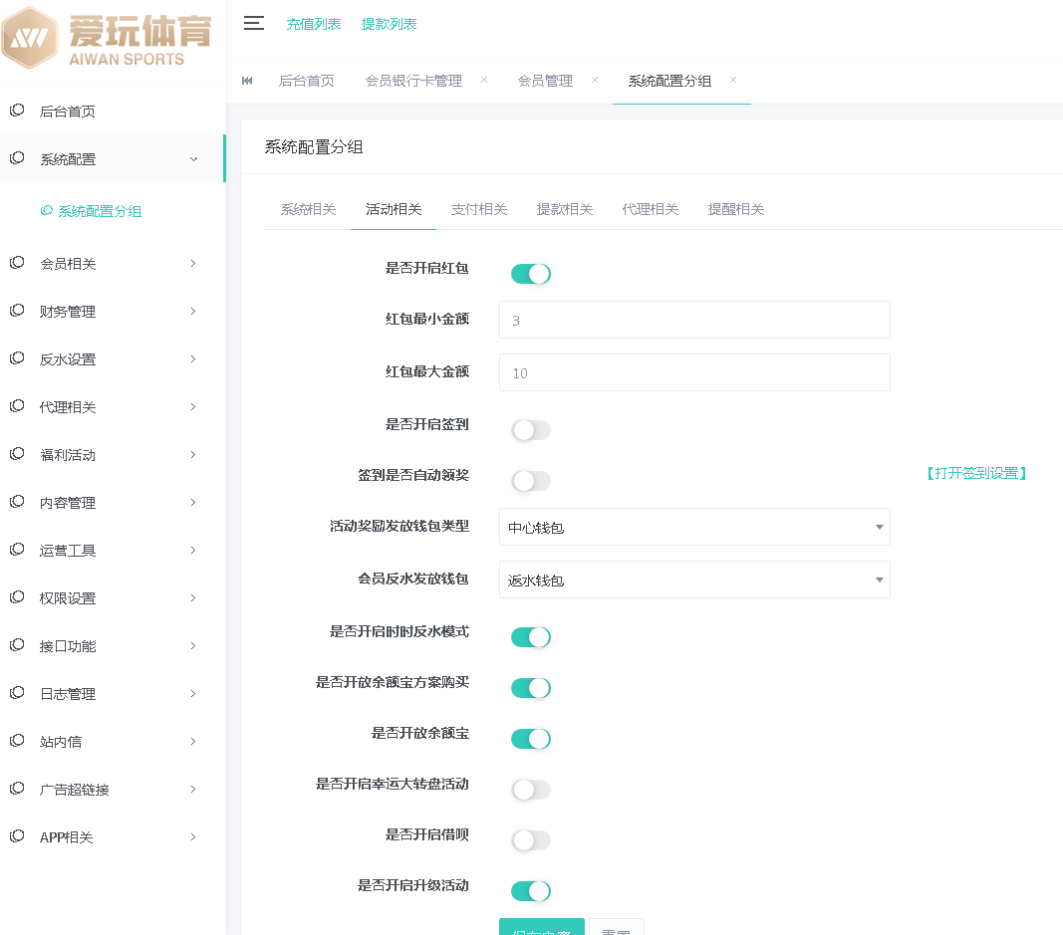Close the 会员管理 tab
1063x935 pixels.
[x=595, y=80]
